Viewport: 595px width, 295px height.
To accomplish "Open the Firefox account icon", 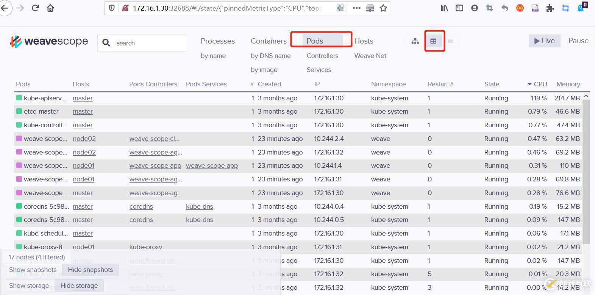I will pyautogui.click(x=475, y=8).
